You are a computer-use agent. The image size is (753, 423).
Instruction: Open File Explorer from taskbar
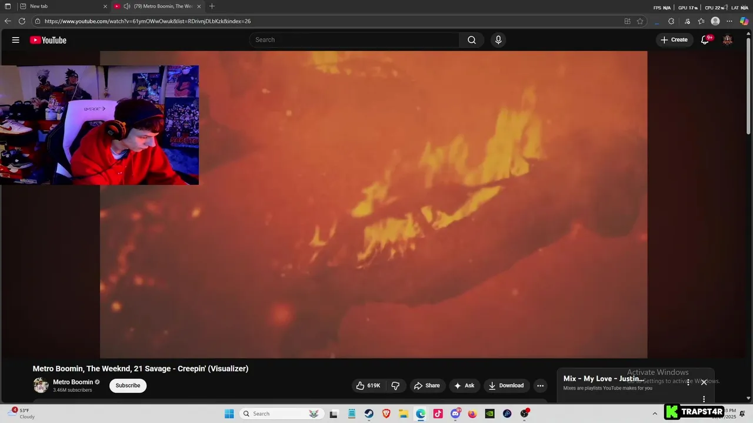(x=404, y=414)
